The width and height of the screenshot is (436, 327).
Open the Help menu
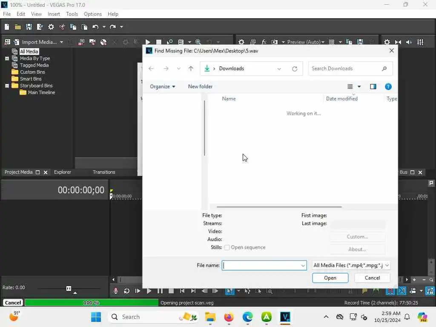coord(113,14)
